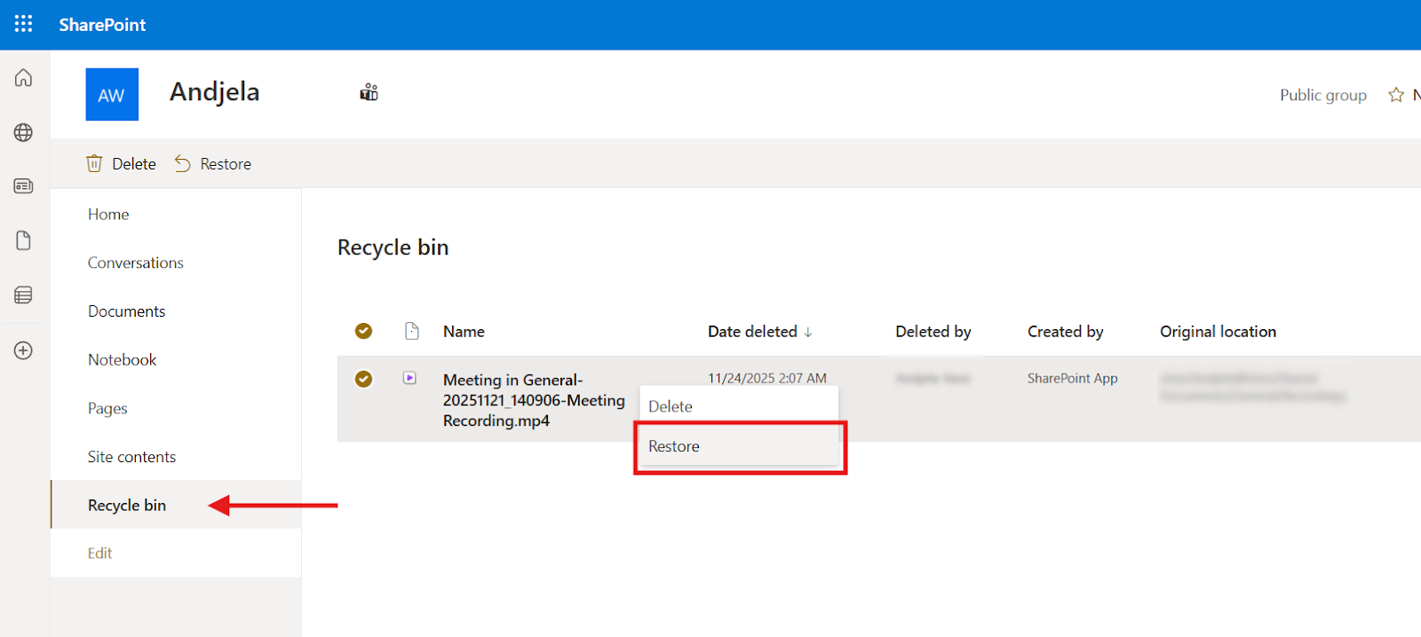Click the Original location column header

click(x=1218, y=332)
